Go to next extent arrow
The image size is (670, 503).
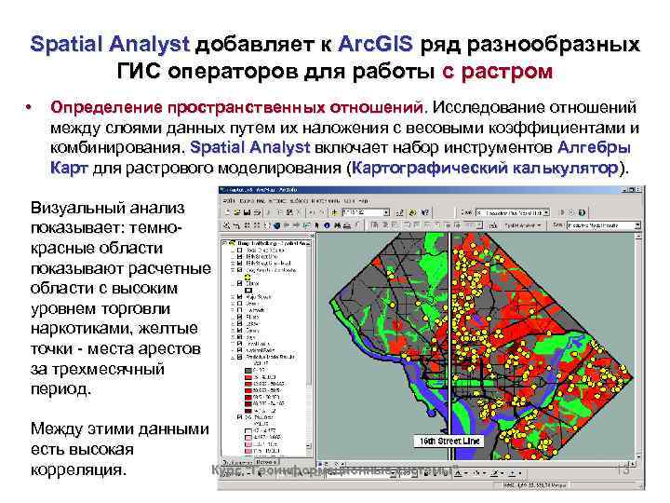[x=296, y=225]
